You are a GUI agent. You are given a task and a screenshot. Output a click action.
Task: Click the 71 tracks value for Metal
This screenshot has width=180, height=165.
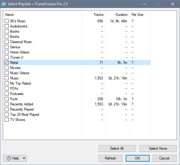pos(101,63)
